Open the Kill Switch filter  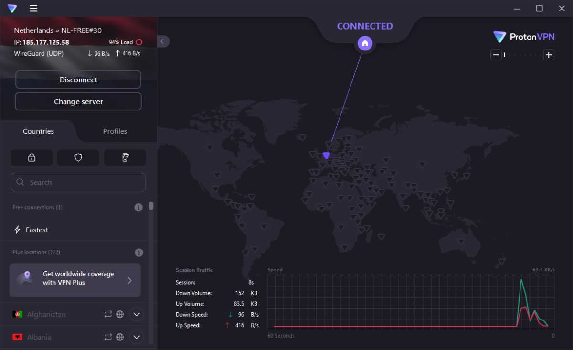(125, 157)
